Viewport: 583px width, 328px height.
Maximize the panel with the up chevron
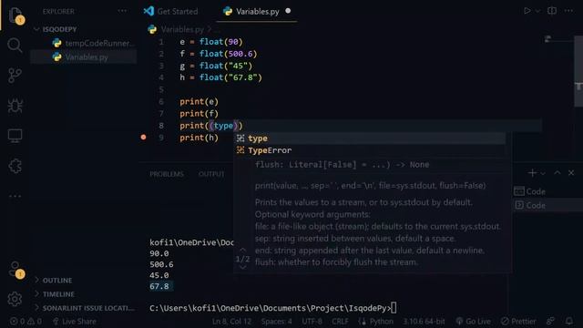click(557, 173)
